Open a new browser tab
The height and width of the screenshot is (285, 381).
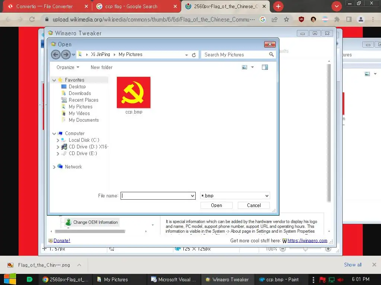tap(278, 7)
